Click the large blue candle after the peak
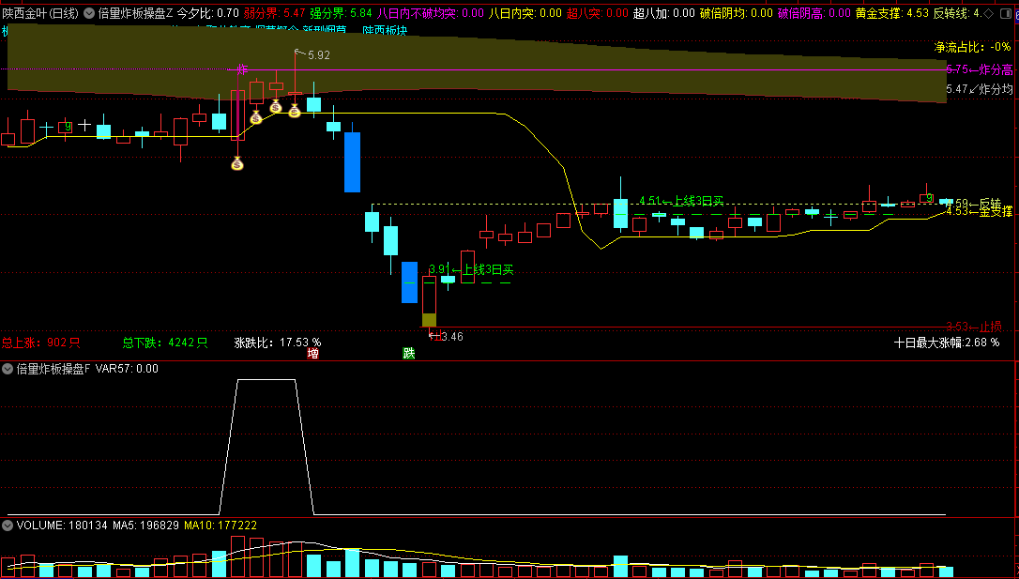This screenshot has width=1019, height=579. click(352, 162)
